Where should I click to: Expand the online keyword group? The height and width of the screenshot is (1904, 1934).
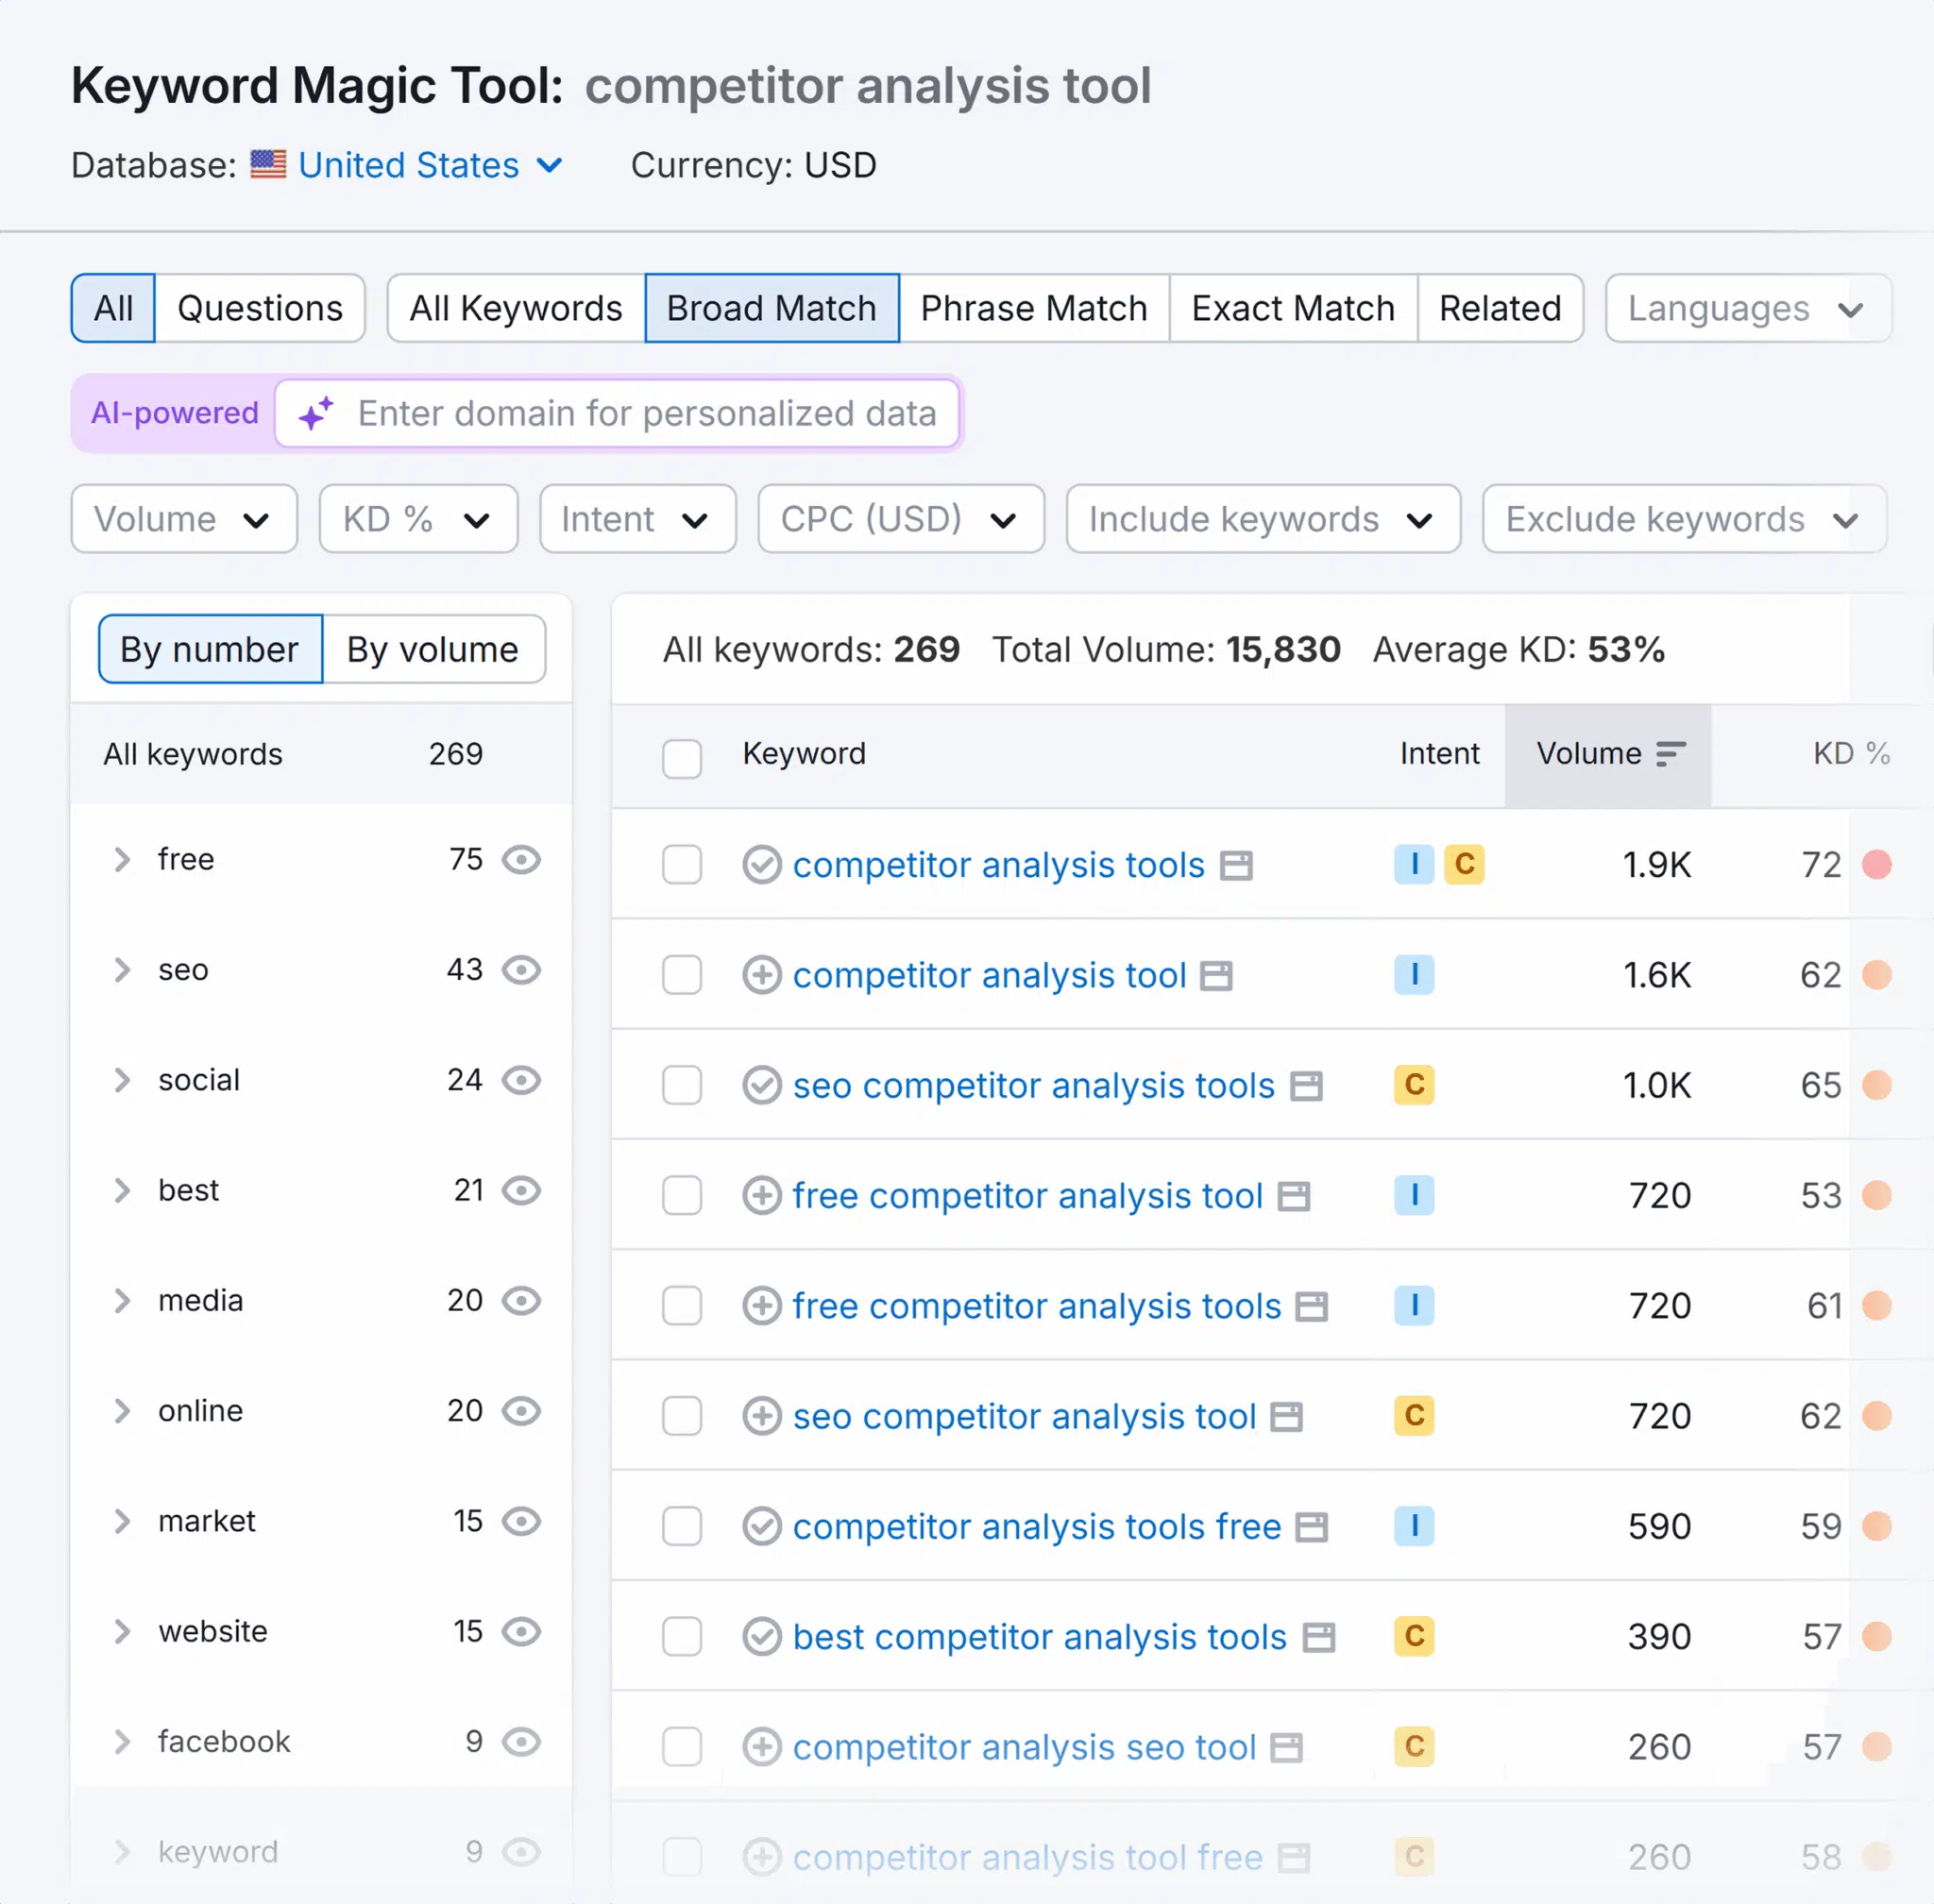coord(122,1411)
